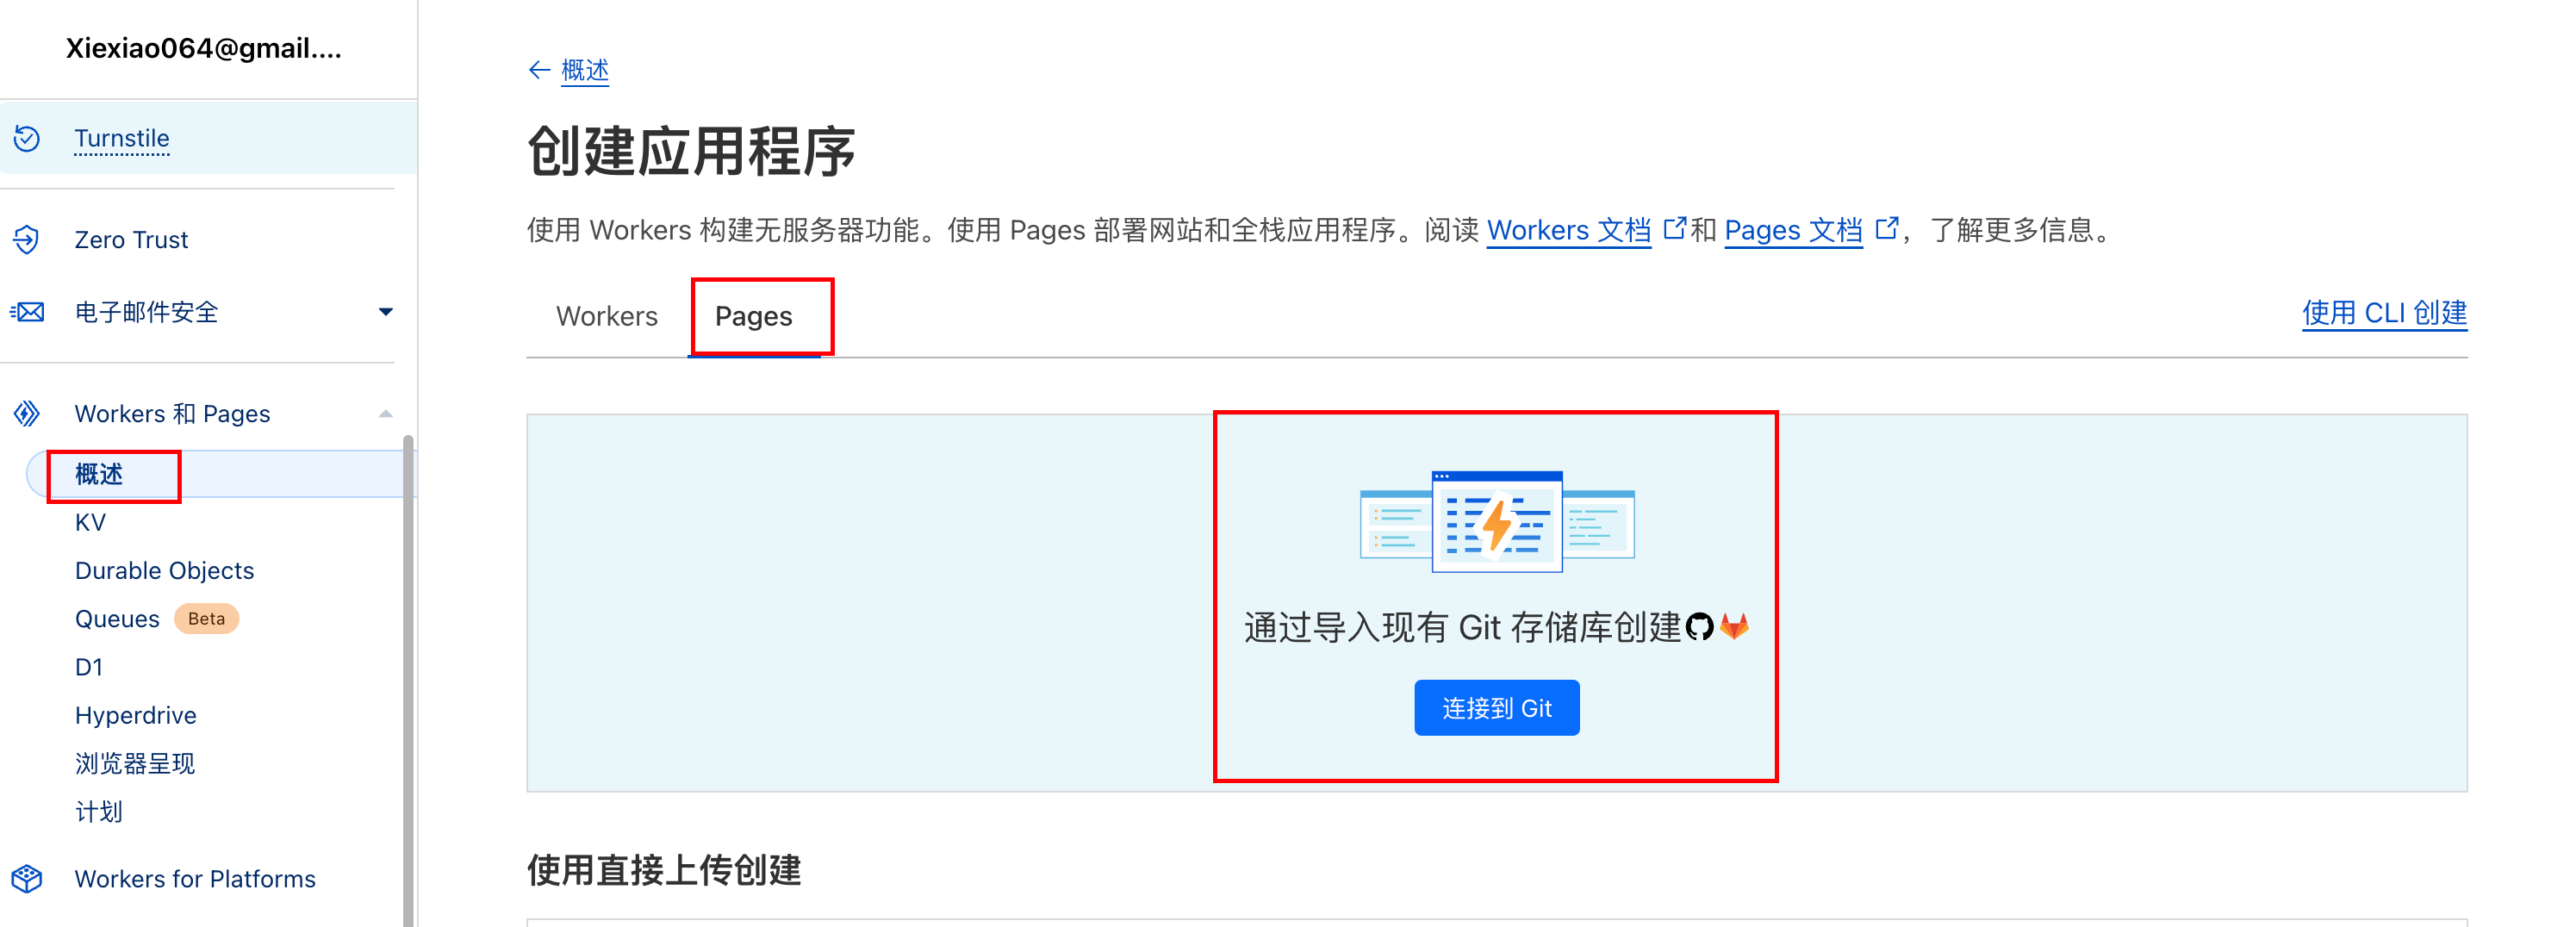Screen dimensions: 2576x927
Task: Click the account name Xiexiao064@gmail
Action: click(204, 48)
